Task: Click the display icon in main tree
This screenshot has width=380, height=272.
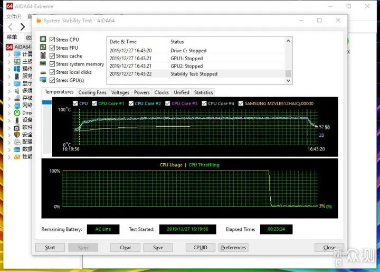Action: (17, 83)
